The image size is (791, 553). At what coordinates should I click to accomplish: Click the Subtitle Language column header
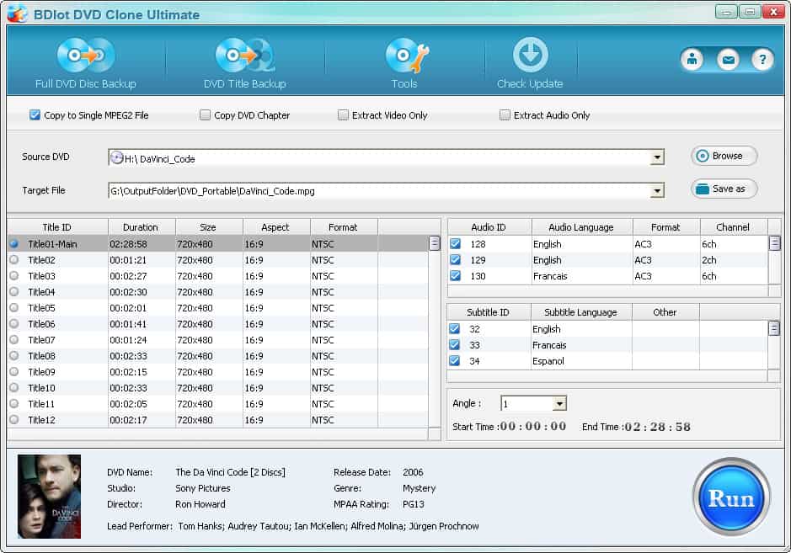point(580,312)
